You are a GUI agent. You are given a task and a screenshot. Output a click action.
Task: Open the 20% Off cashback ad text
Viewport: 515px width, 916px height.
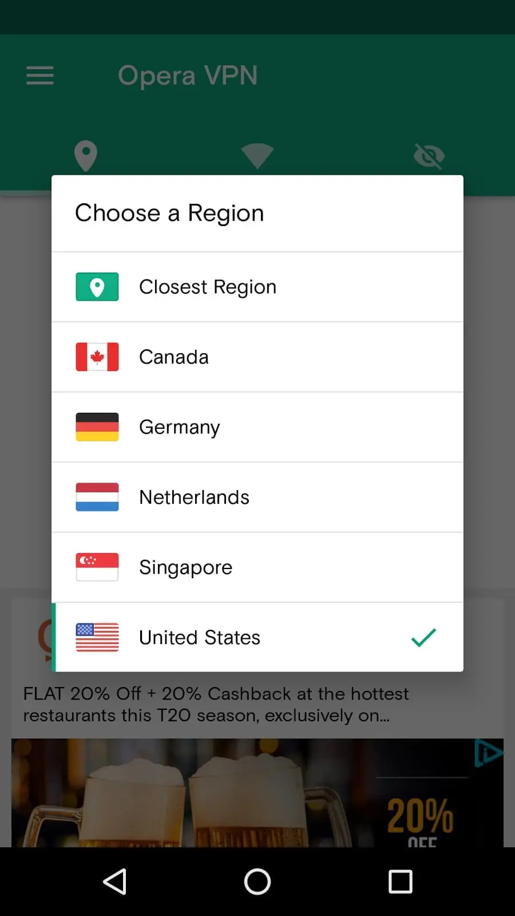pyautogui.click(x=216, y=705)
